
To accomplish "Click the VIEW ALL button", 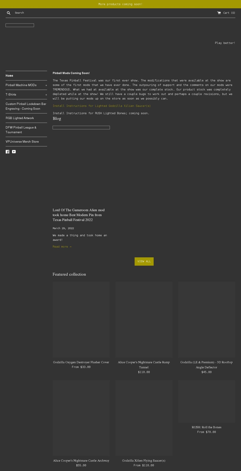I will (144, 261).
